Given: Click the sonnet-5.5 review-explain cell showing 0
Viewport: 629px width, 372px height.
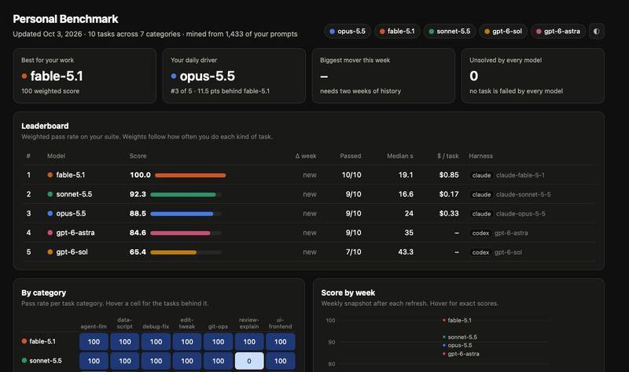Looking at the screenshot, I should point(249,361).
